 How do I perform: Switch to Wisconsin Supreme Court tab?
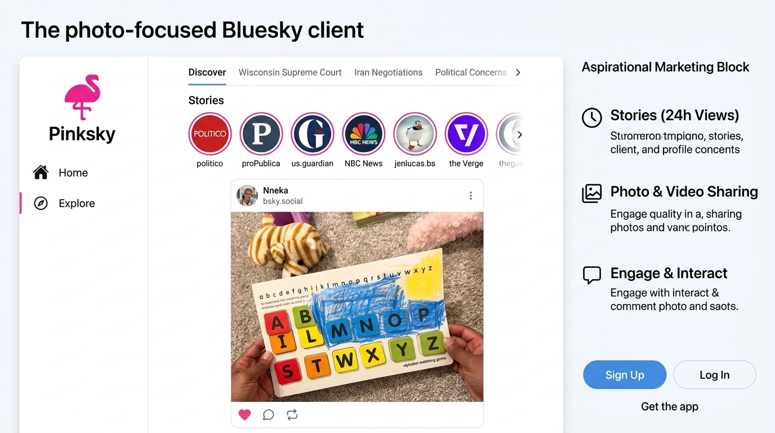[x=290, y=72]
